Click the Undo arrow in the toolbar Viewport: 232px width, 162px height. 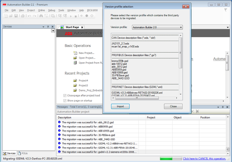(x=29, y=16)
